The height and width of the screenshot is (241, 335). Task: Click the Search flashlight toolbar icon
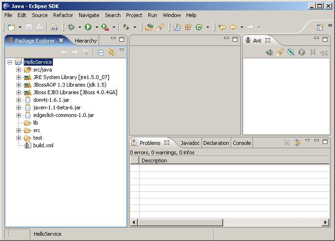coord(161,27)
